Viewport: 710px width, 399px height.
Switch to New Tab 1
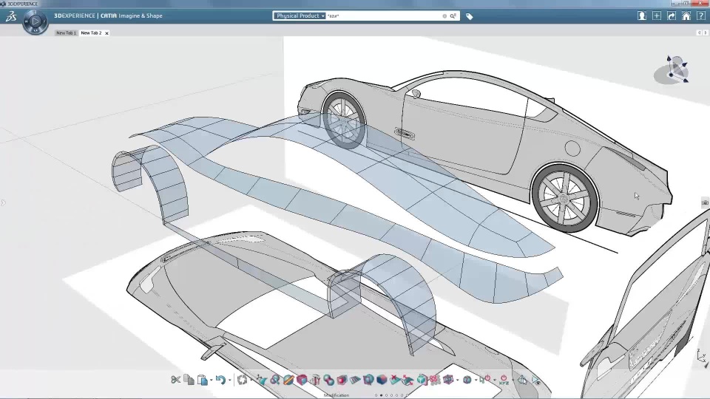(x=66, y=33)
